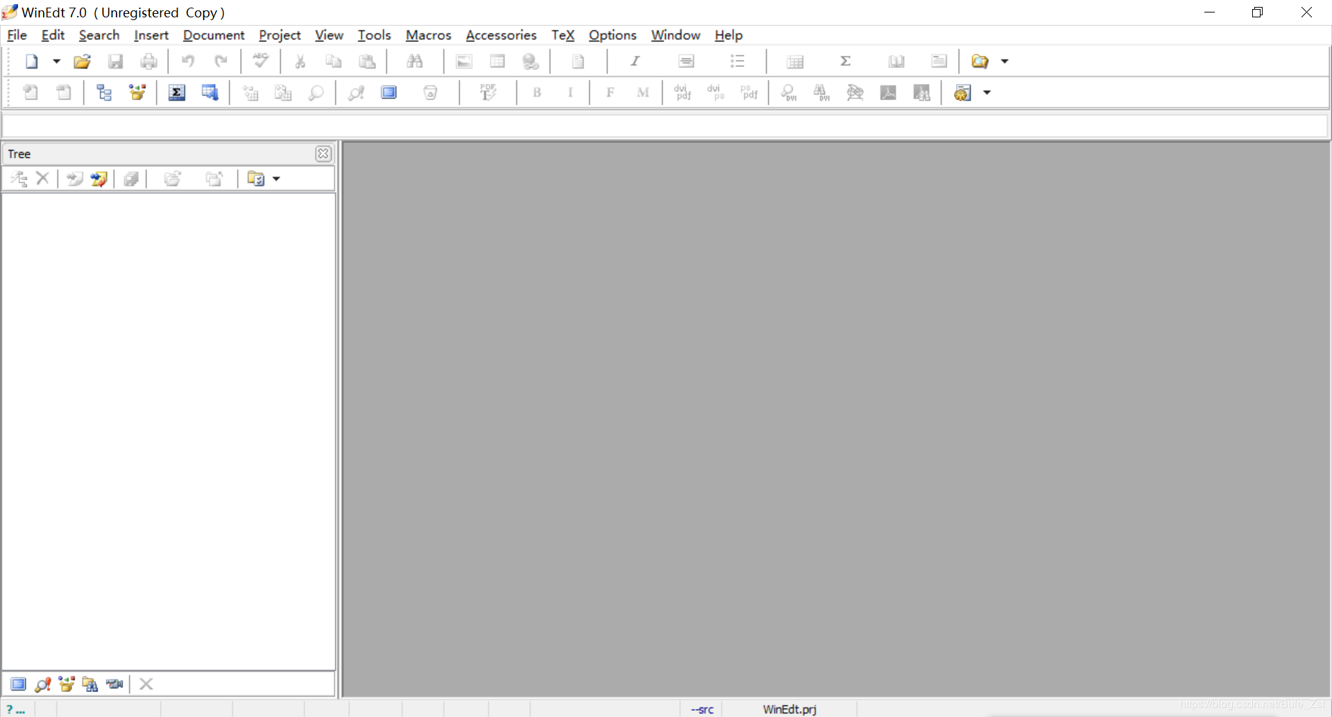Click the "?..." status bar indicator
Screen dimensions: 1332x717
click(17, 709)
